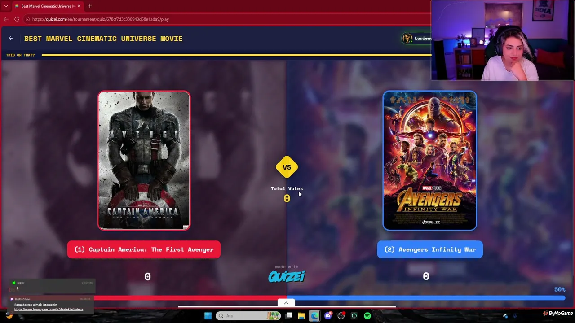Vote for (1) Captain America: The First Avenger

(x=144, y=249)
